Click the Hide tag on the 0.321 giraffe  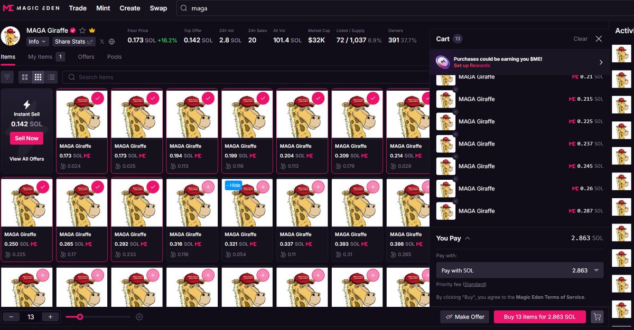tap(235, 186)
